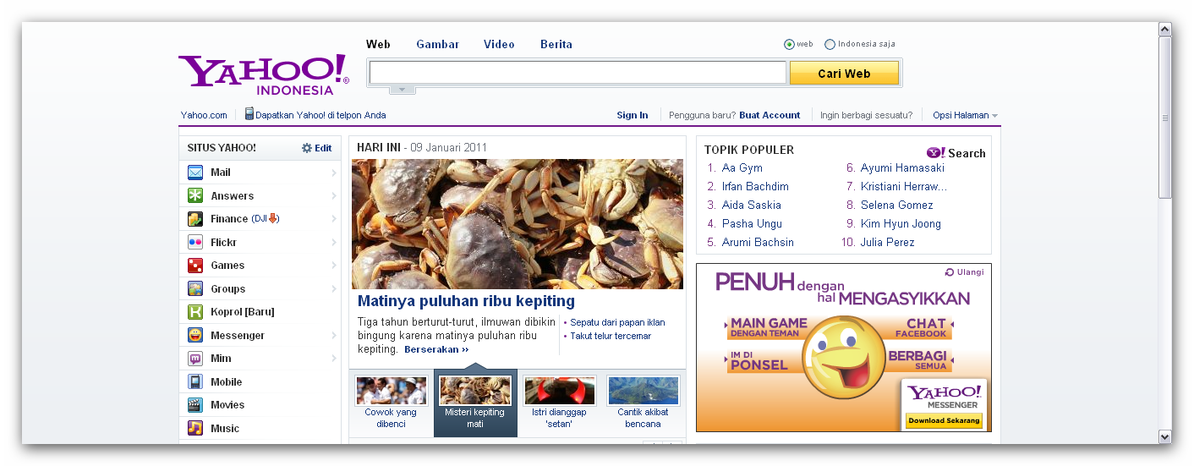Screen dimensions: 1194x466
Task: Open Aida Saskia popular topic
Action: point(752,206)
